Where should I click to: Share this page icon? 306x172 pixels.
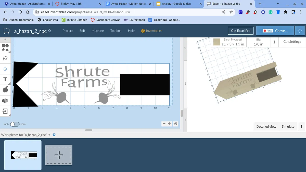[x=224, y=12]
